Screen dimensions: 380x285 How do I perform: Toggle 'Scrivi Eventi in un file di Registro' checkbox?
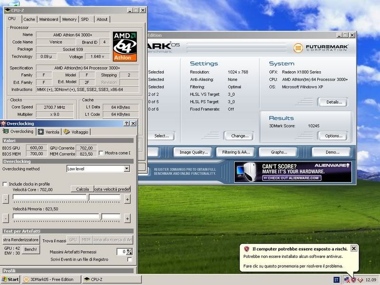tap(130, 259)
